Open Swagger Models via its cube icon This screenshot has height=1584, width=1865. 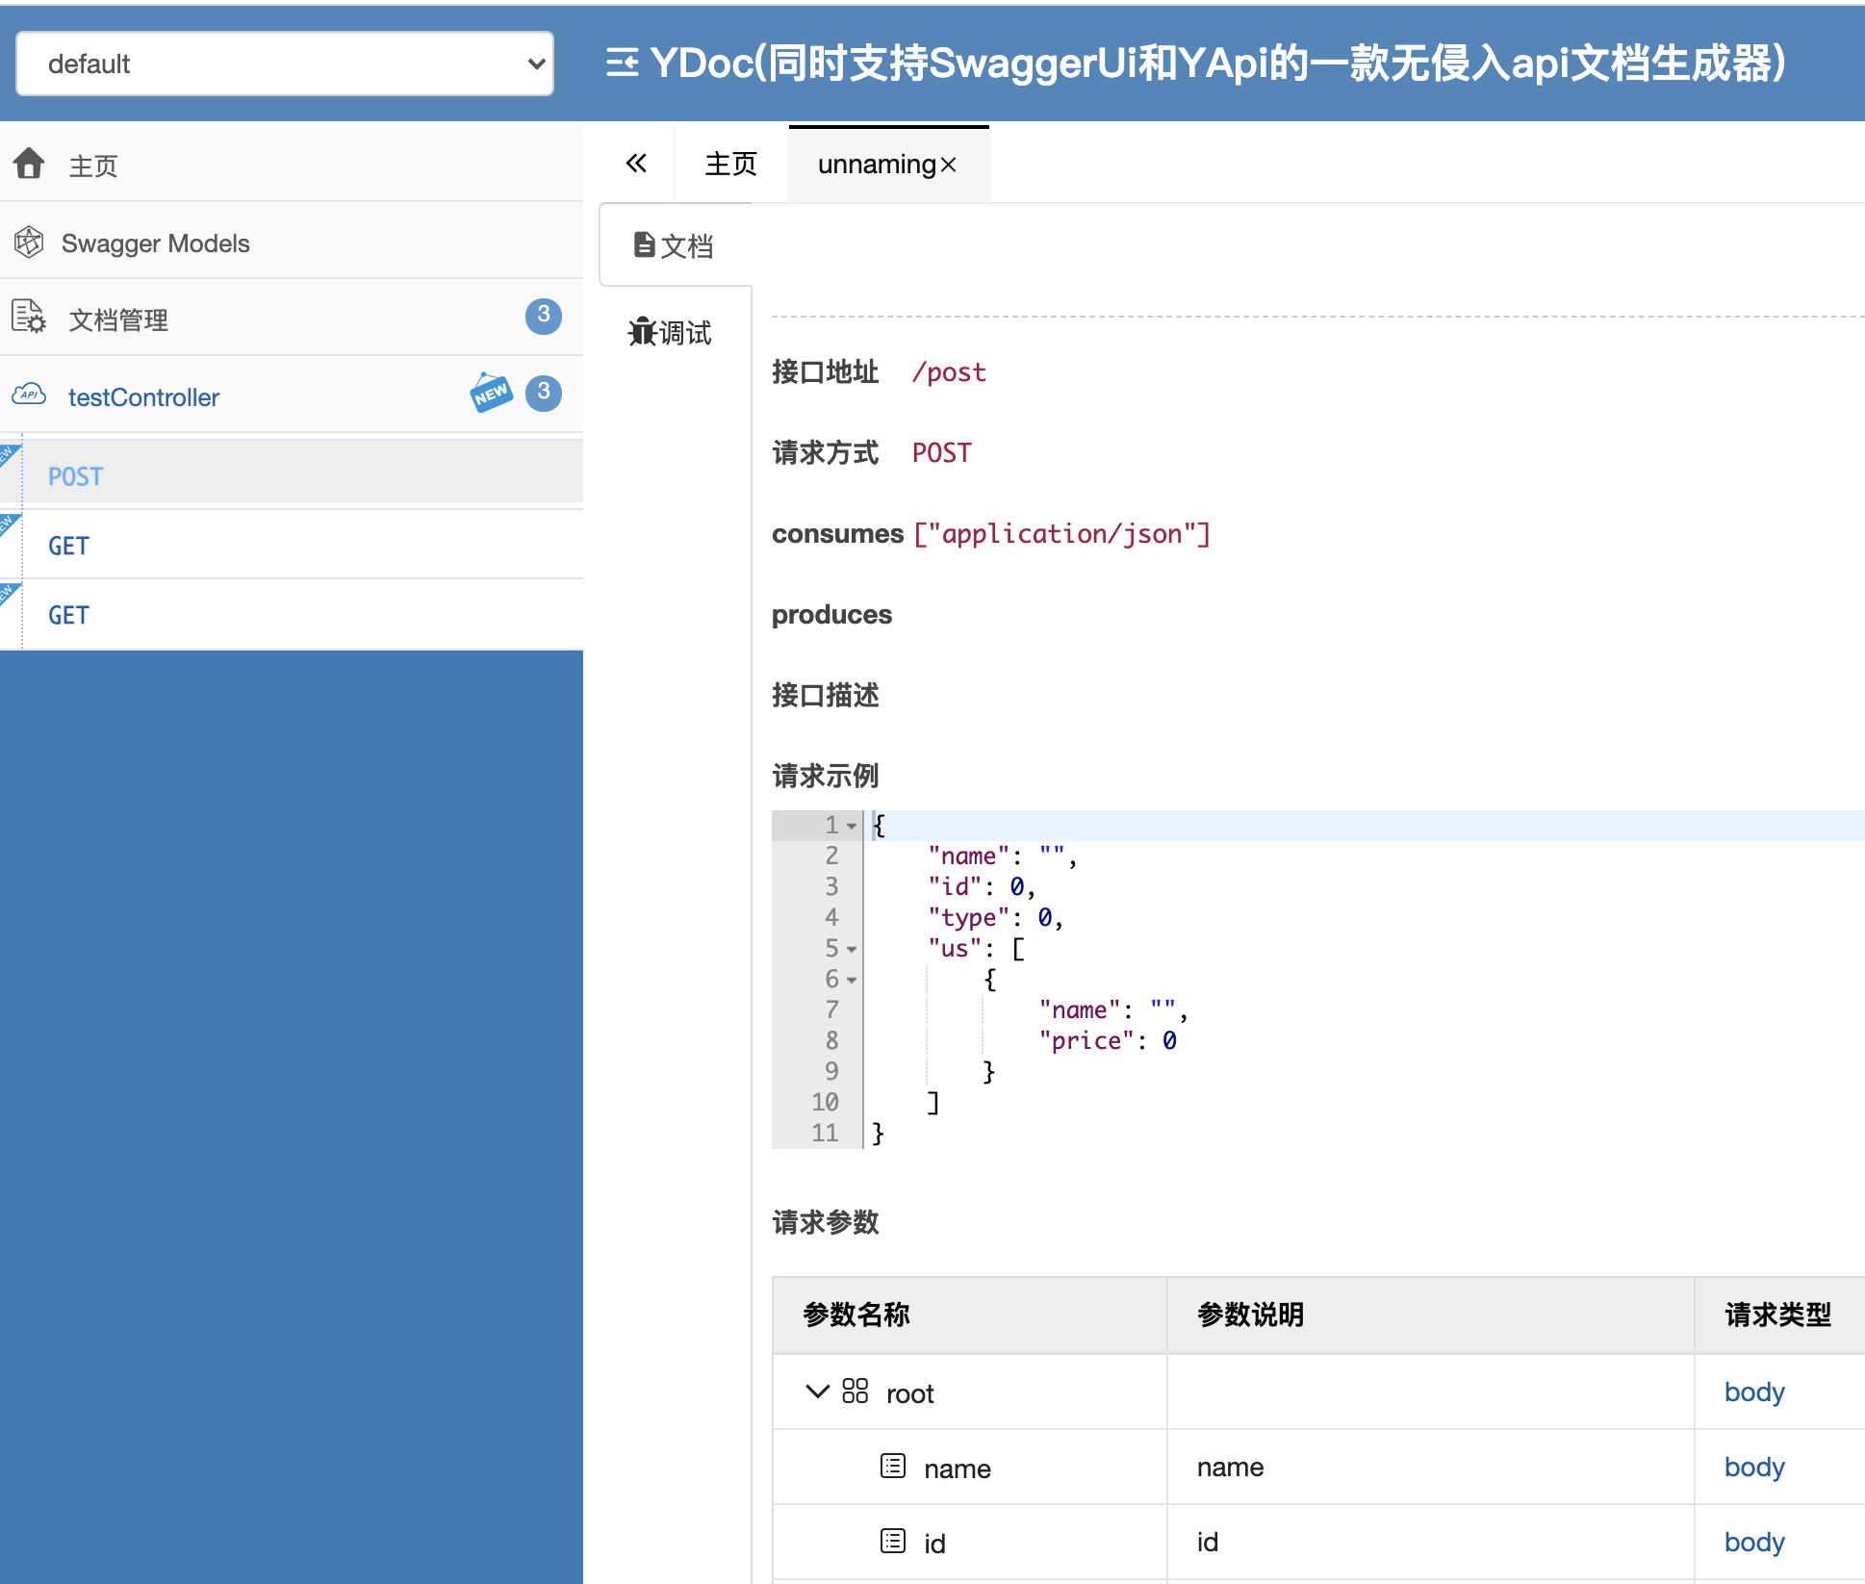[29, 243]
